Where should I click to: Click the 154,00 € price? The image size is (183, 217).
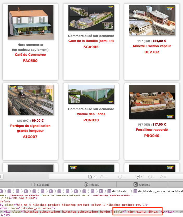tap(159, 41)
